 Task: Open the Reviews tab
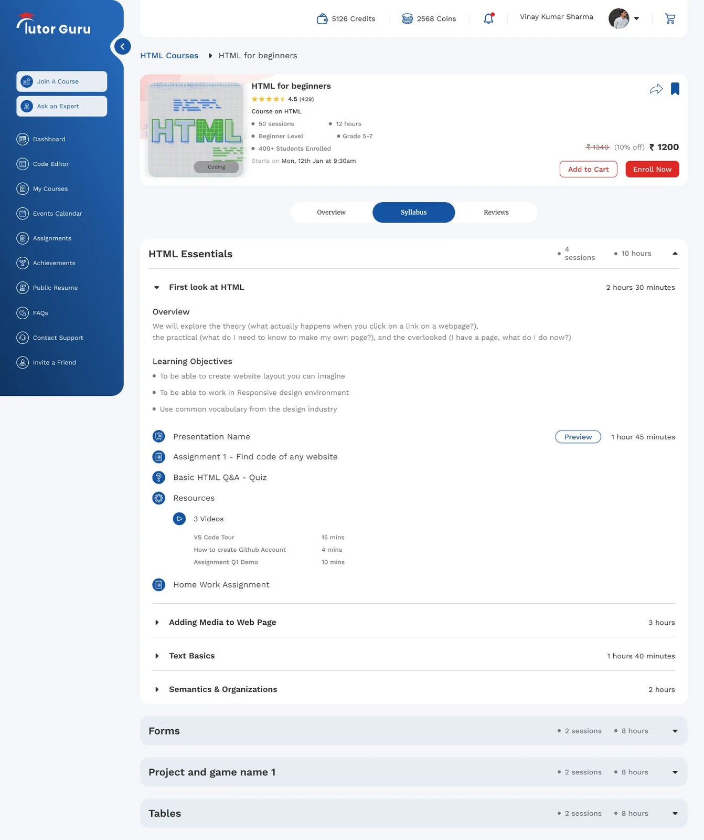496,213
